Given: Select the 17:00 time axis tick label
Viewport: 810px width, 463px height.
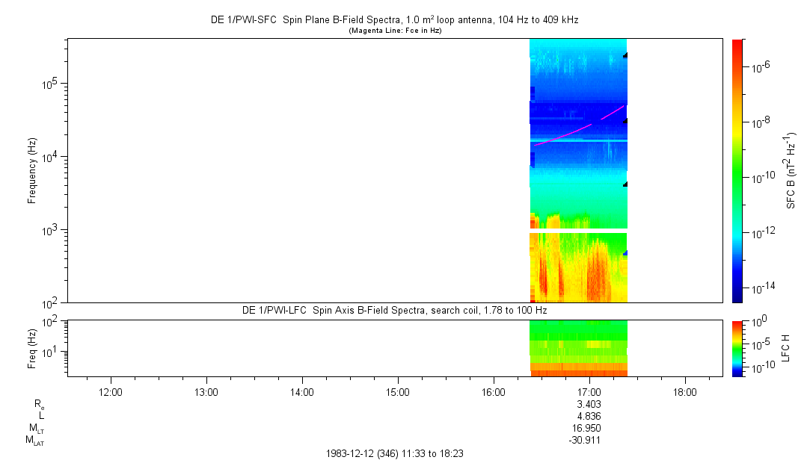Looking at the screenshot, I should click(x=589, y=391).
